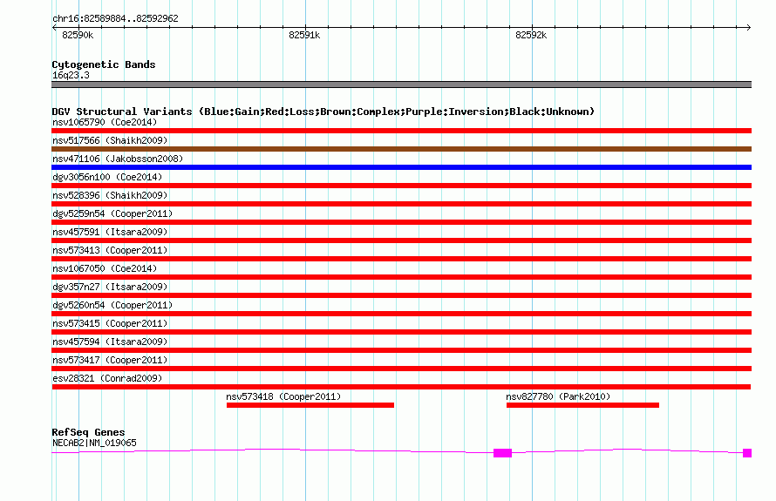Click the chr16:82589884..82592962 coordinates text
776x501 pixels.
(x=115, y=19)
